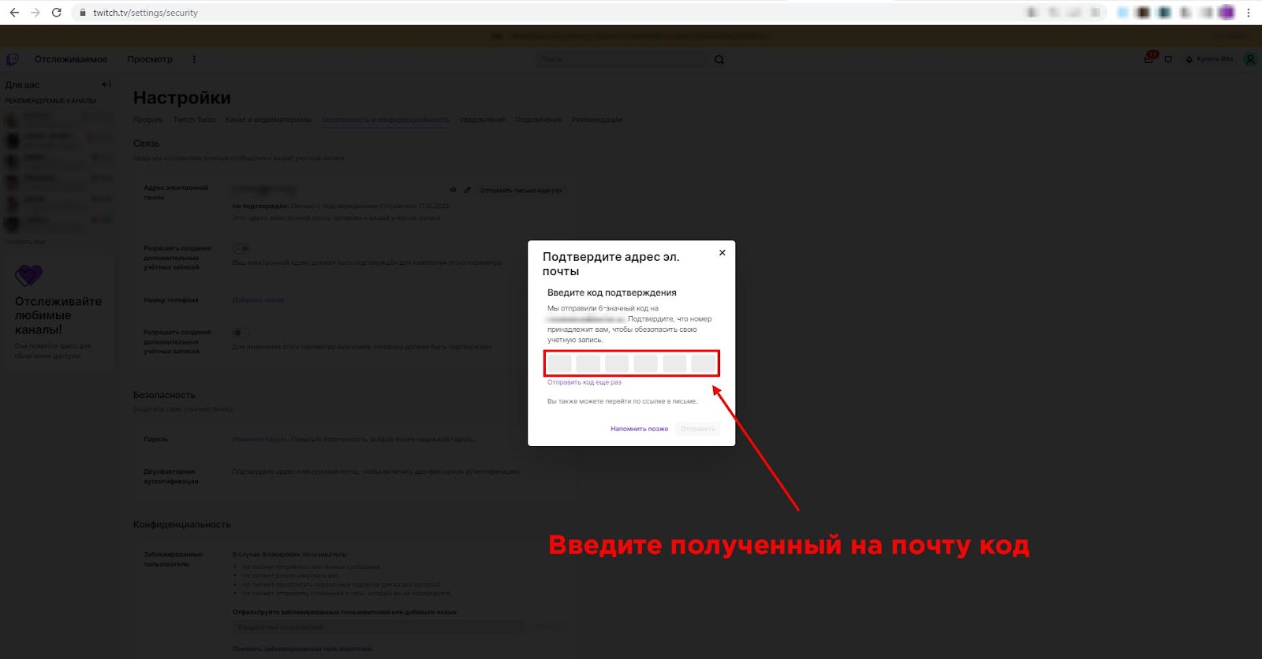Close the email confirmation dialog
The width and height of the screenshot is (1262, 659).
pyautogui.click(x=722, y=253)
